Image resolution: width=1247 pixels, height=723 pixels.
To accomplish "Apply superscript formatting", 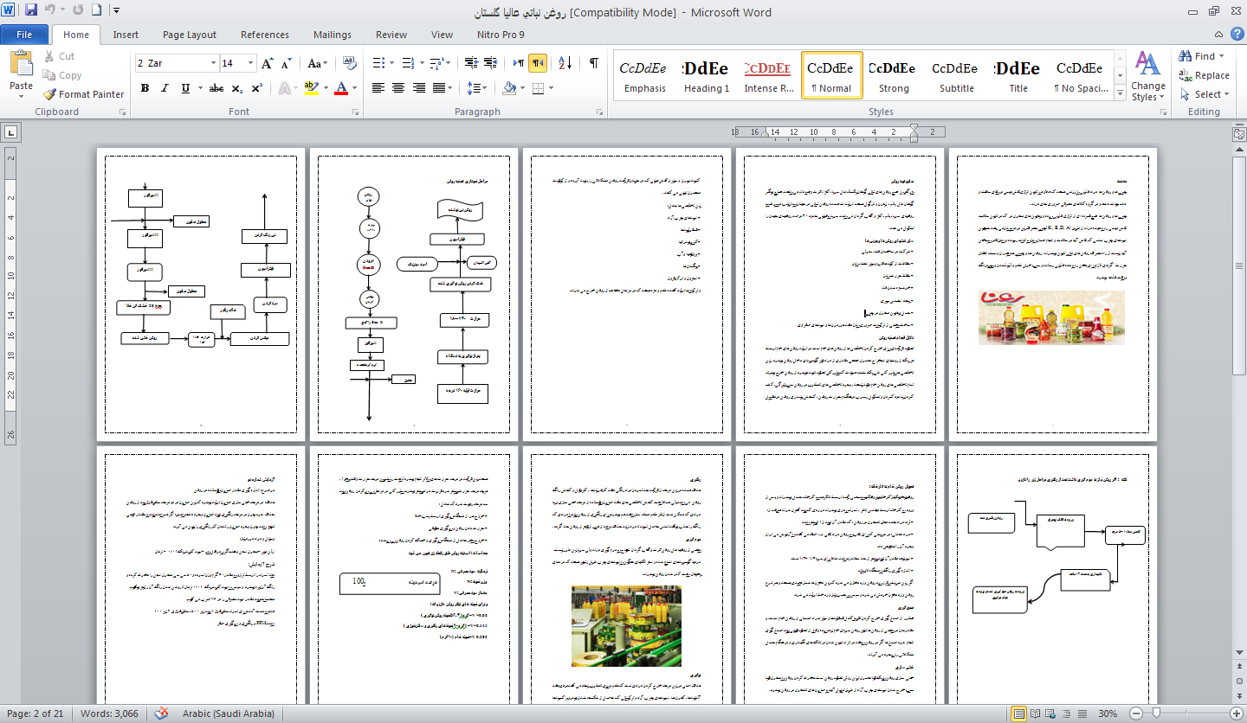I will pos(256,88).
